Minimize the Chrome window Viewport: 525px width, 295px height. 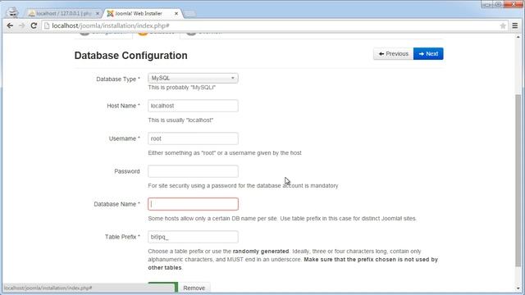487,4
